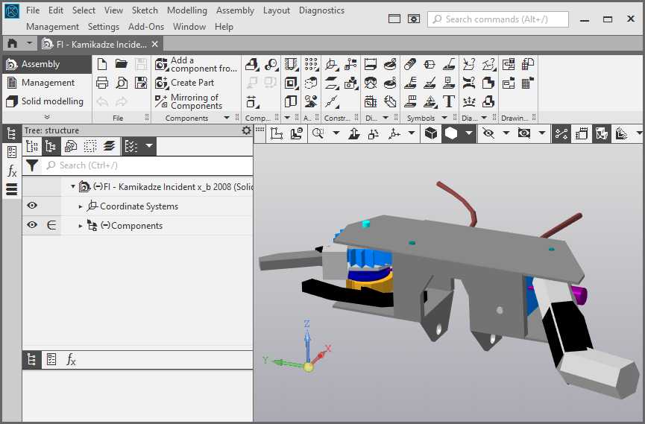Open a file with the folder icon
The height and width of the screenshot is (424, 645).
click(x=122, y=65)
